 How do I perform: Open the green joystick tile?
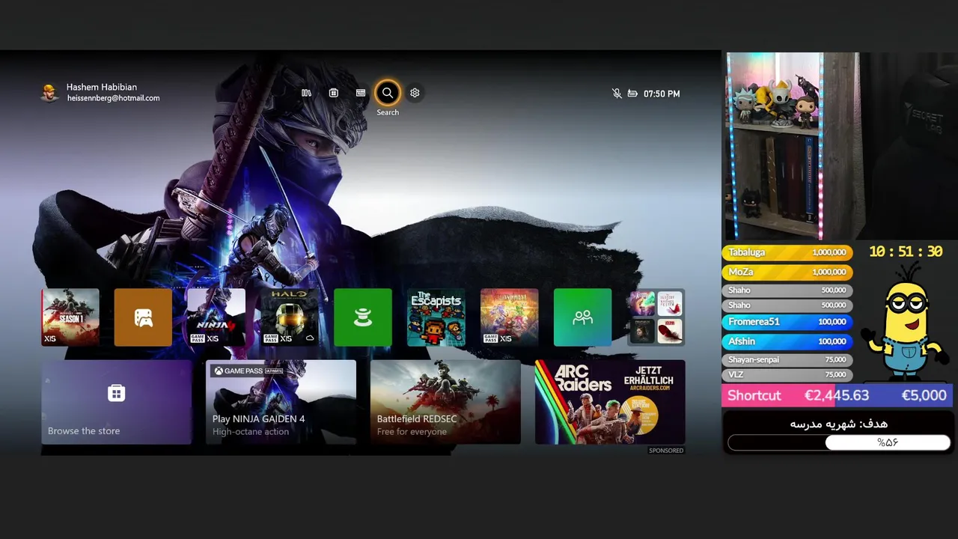pyautogui.click(x=363, y=317)
